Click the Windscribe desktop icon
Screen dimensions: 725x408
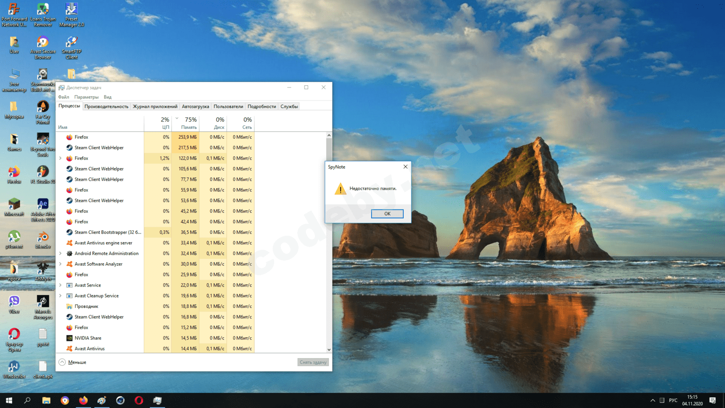pos(14,368)
